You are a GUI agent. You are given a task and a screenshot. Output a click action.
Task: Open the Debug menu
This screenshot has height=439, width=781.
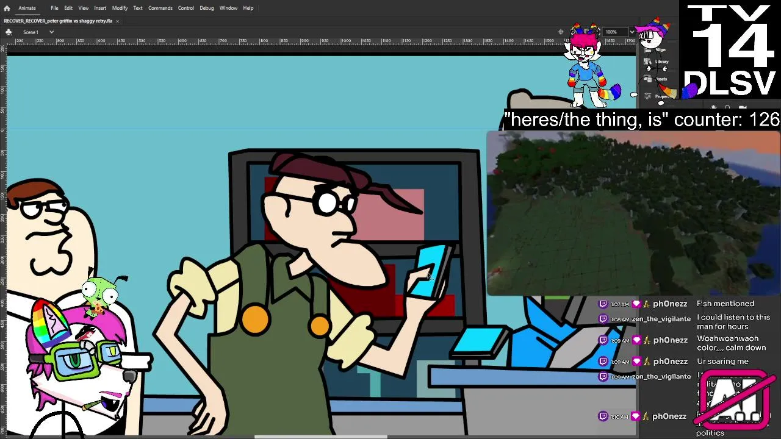coord(207,8)
